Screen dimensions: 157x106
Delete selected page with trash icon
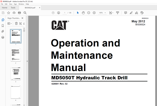click(x=16, y=23)
